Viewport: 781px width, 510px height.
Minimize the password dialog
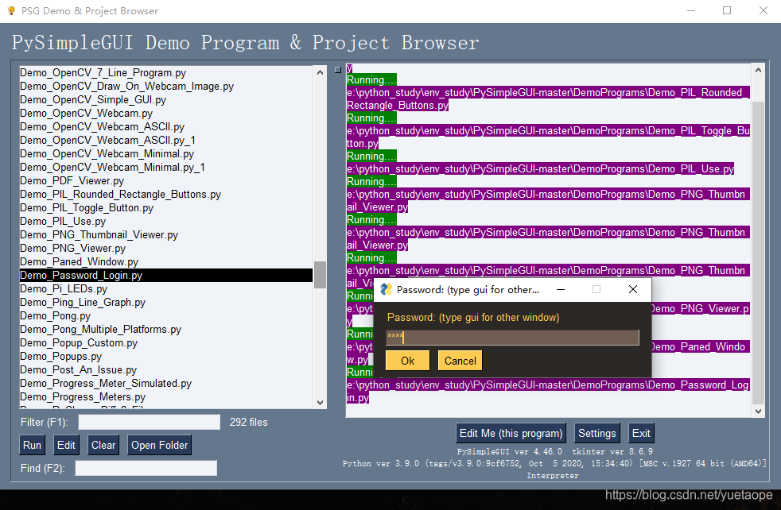(x=561, y=290)
